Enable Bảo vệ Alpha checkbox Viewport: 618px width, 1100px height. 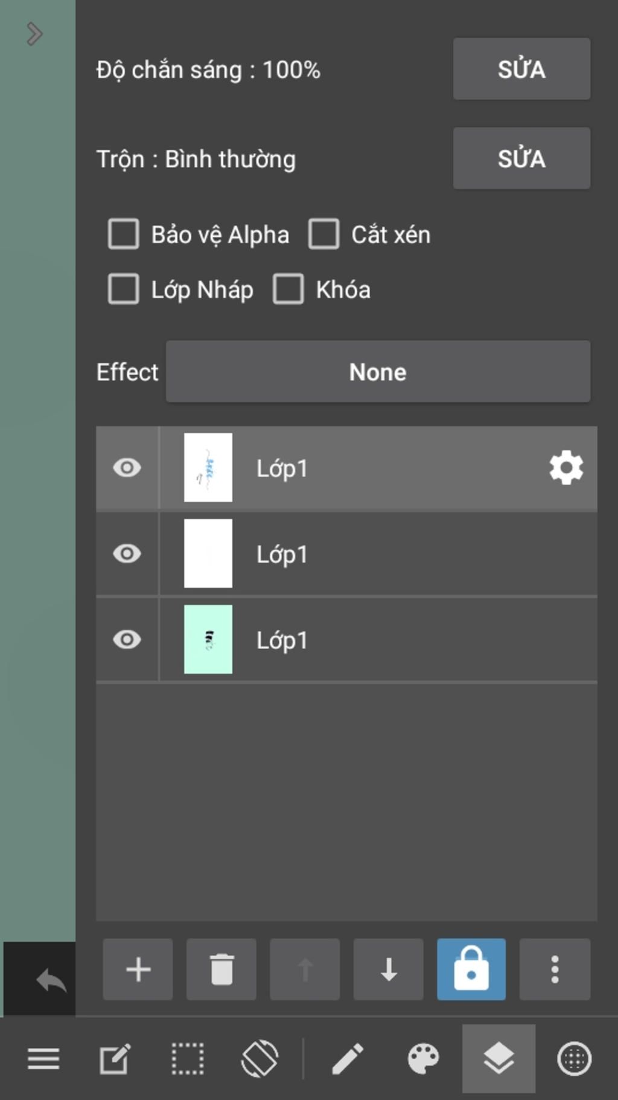click(x=124, y=234)
